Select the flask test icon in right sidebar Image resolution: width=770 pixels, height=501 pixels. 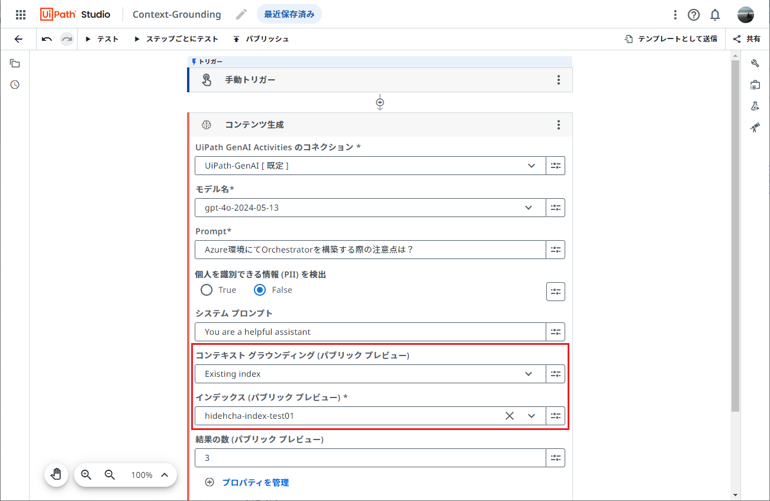pyautogui.click(x=755, y=106)
